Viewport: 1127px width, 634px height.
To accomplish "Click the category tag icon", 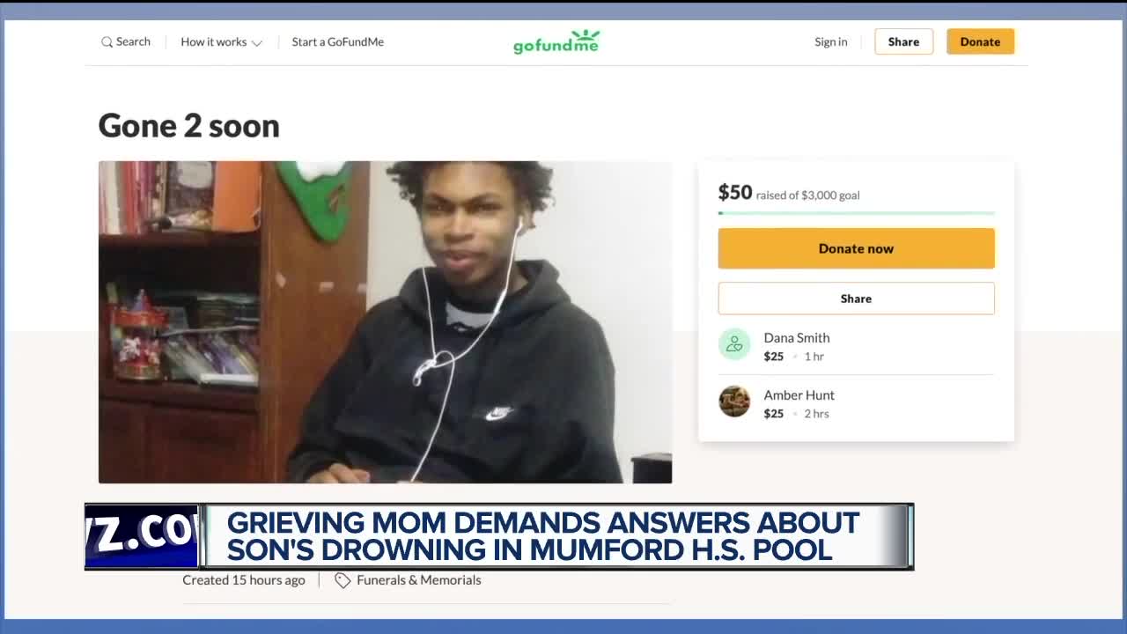I will tap(343, 580).
